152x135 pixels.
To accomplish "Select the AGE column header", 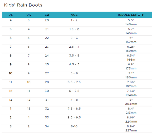I will point(74,15).
